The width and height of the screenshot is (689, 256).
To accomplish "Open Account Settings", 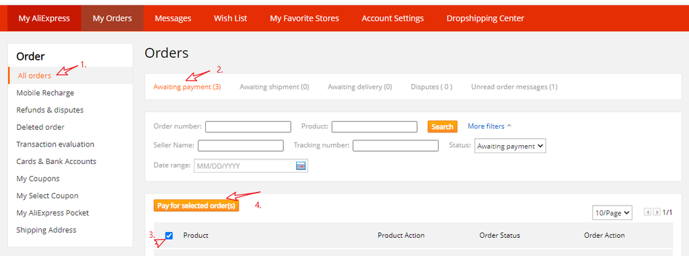I will 393,18.
